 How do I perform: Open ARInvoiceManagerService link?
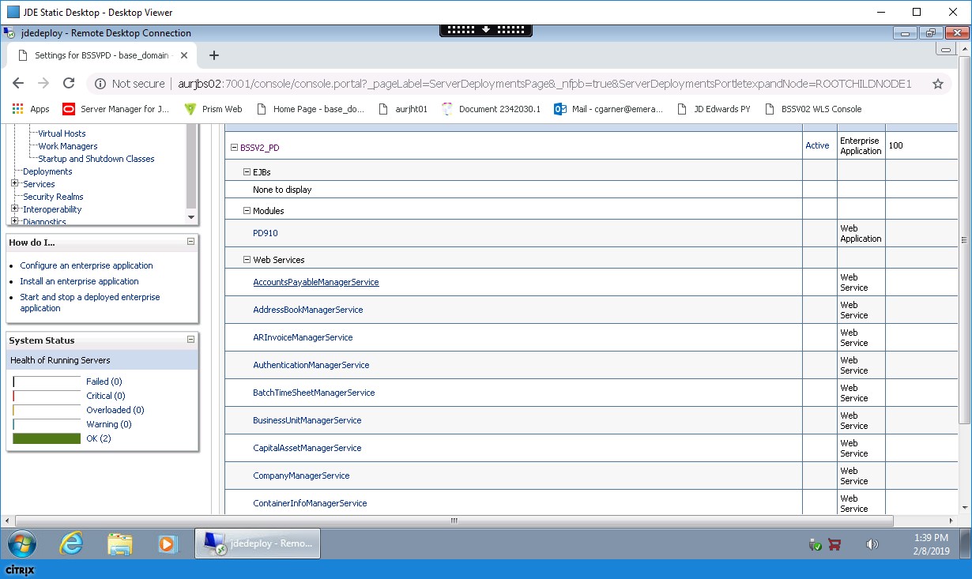[x=303, y=337]
